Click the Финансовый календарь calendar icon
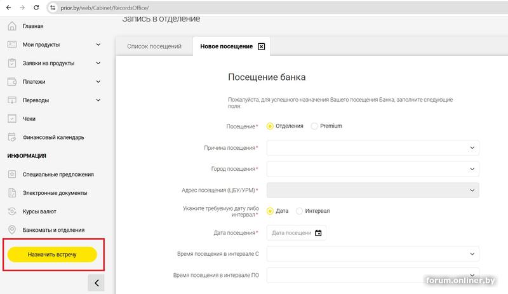 coord(12,137)
